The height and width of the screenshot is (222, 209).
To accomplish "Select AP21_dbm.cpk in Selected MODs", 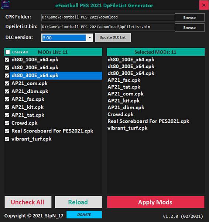I will [126, 107].
